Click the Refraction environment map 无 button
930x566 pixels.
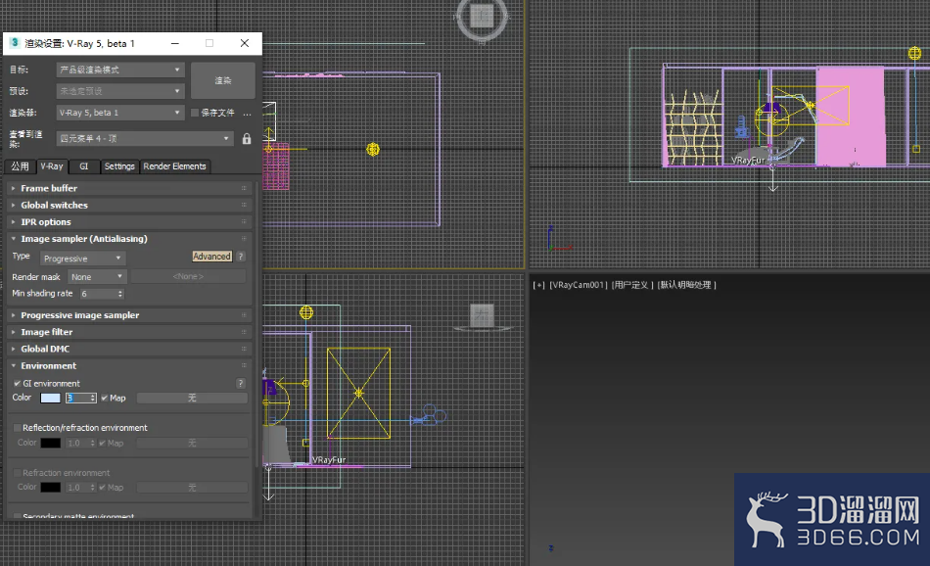192,488
